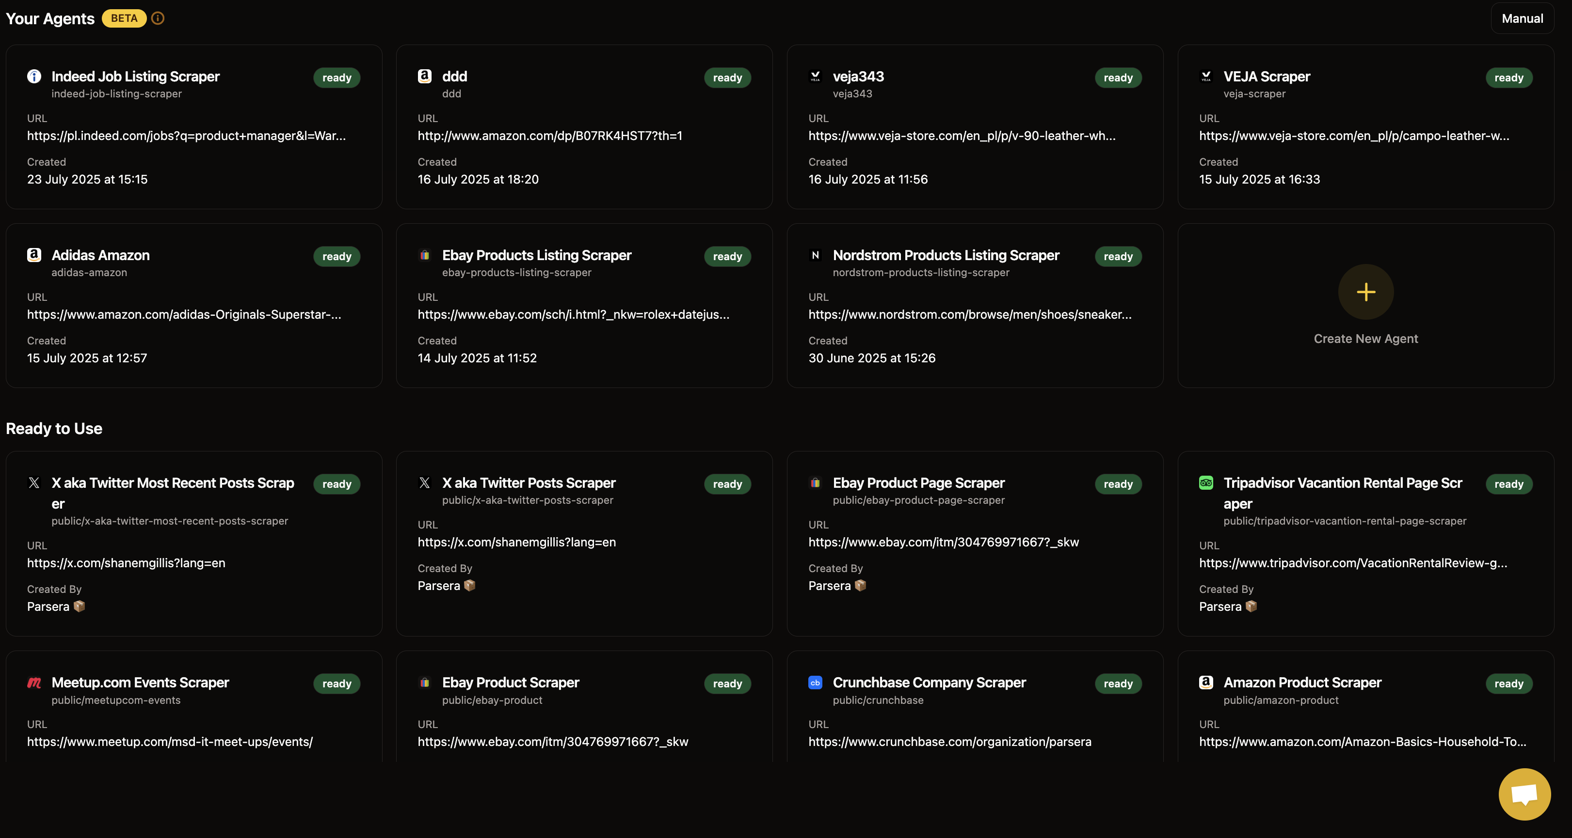
Task: Click the Create New Agent label
Action: click(1365, 339)
